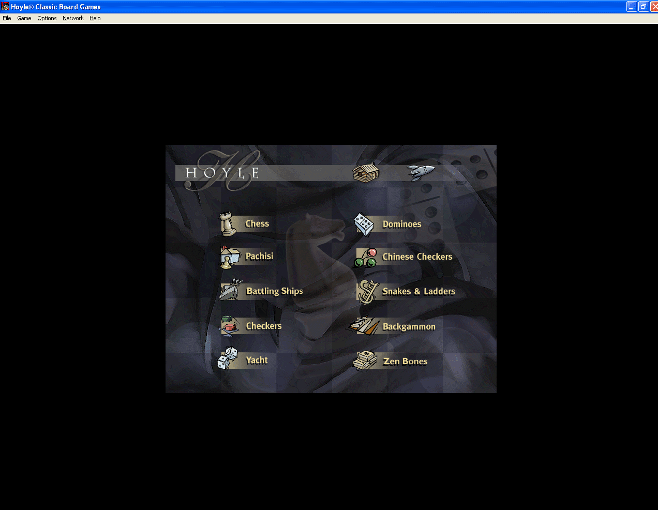This screenshot has height=510, width=658.
Task: Click the HOYLE logo banner
Action: point(222,172)
